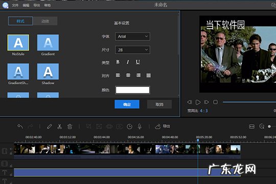Open the size 28 dropdown
The width and height of the screenshot is (276, 184).
(132, 50)
